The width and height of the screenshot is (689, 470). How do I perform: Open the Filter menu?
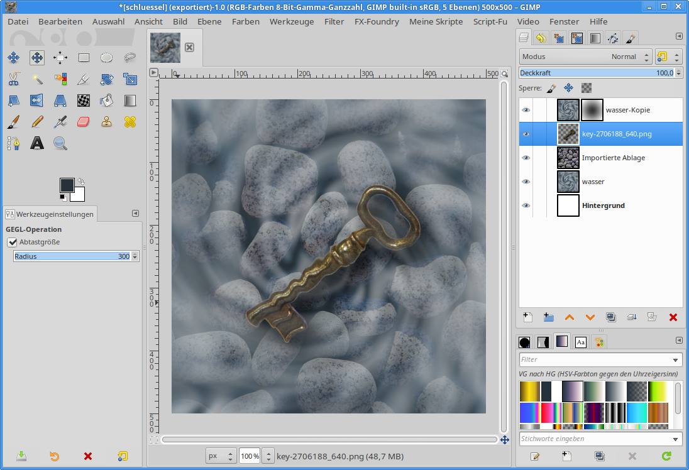(x=334, y=21)
